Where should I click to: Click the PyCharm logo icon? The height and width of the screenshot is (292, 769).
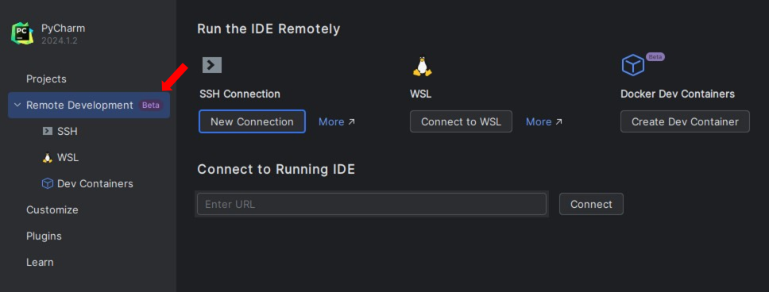click(x=22, y=34)
